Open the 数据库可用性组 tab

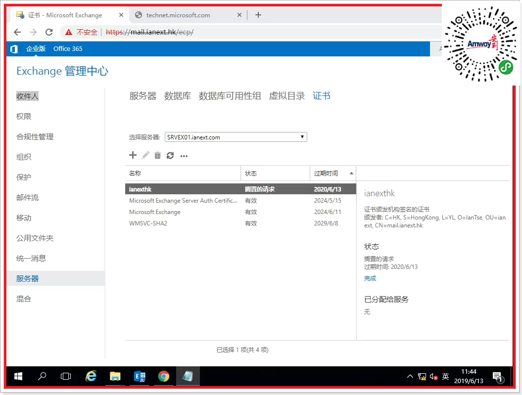[x=230, y=96]
